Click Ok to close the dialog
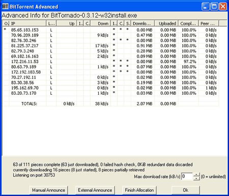Viewport: 229px width, 196px height. point(186,190)
